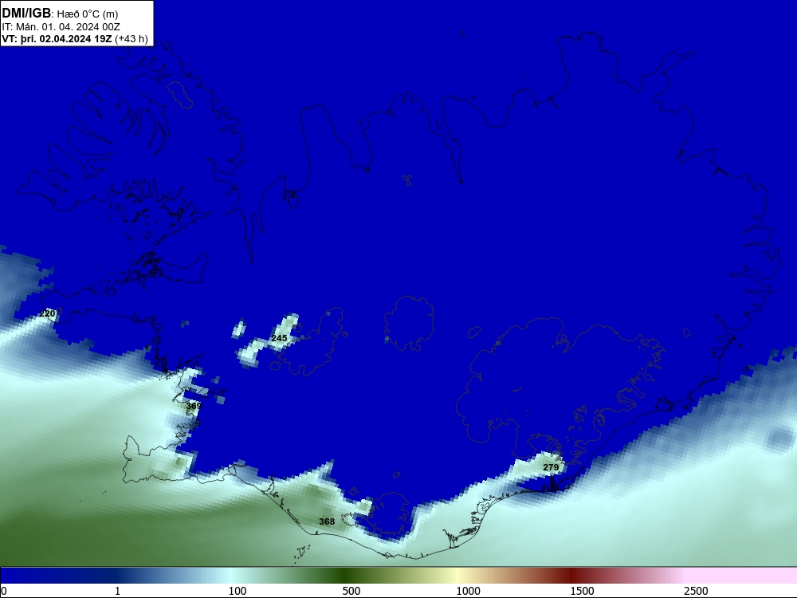
Task: Click the 279 value label on the map
Action: click(551, 467)
